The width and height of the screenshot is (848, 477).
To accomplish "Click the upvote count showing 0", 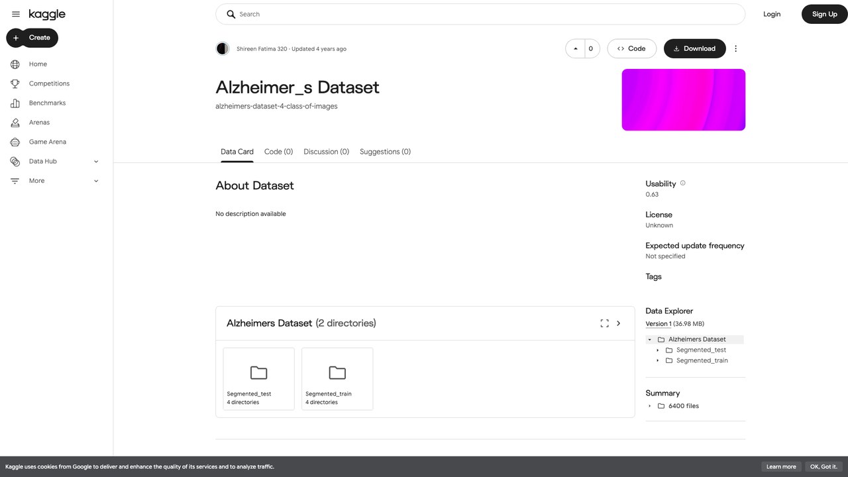I will tap(591, 48).
